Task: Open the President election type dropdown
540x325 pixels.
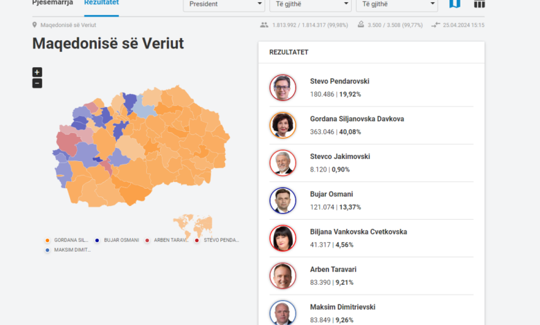Action: click(223, 4)
